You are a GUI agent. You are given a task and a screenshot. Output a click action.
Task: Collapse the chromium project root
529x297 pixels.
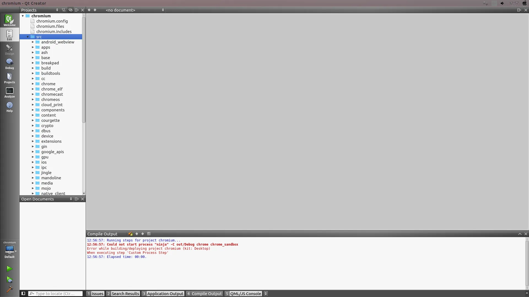pos(23,16)
